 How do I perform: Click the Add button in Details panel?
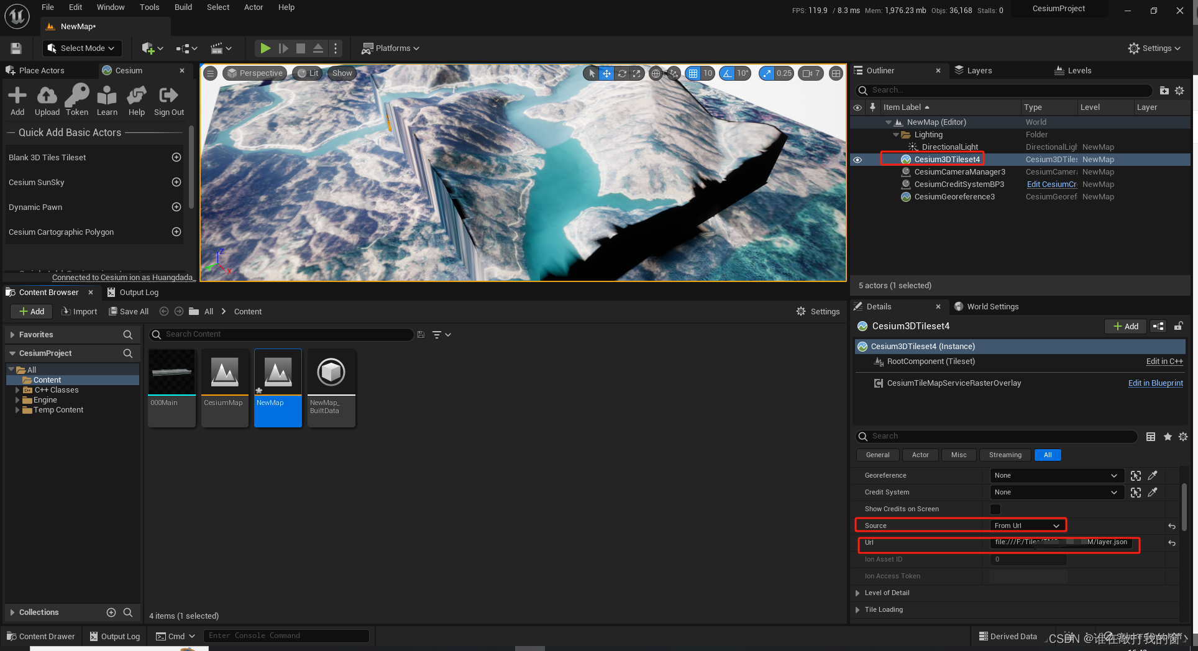[1125, 326]
